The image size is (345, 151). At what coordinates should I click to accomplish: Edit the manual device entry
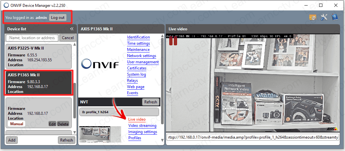click(52, 124)
